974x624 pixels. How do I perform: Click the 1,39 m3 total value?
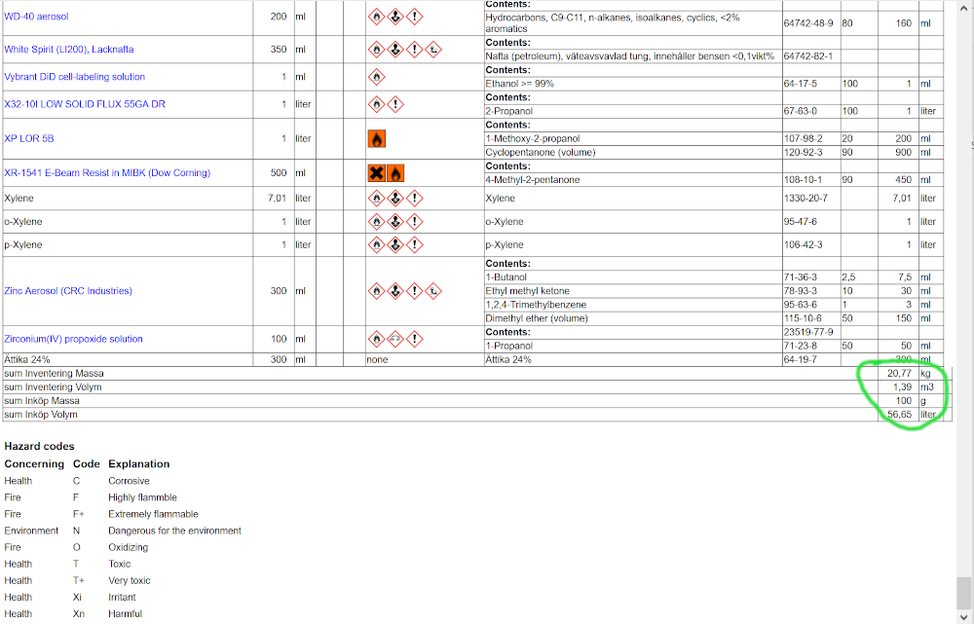point(901,387)
